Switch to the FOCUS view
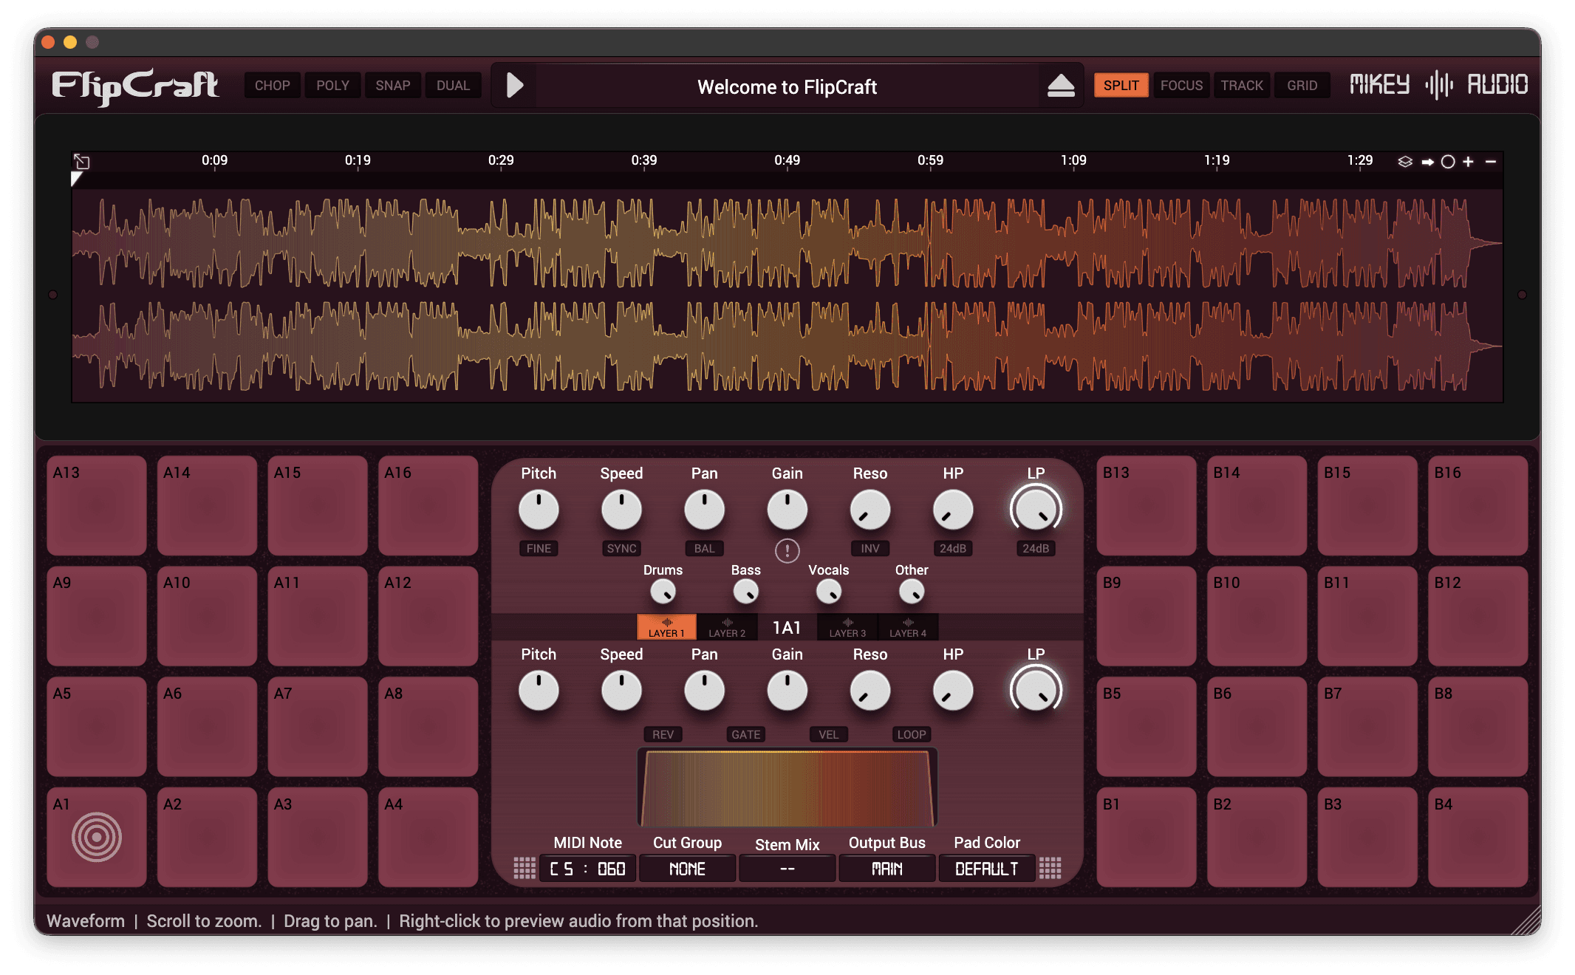 [x=1181, y=86]
